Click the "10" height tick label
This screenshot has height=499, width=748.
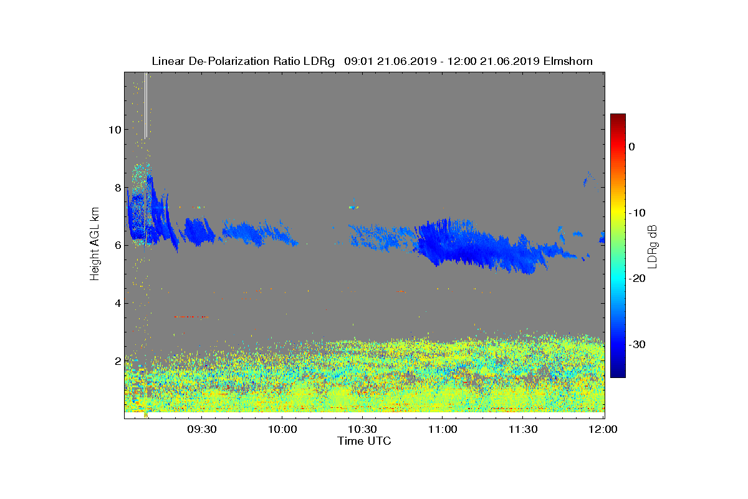point(114,130)
